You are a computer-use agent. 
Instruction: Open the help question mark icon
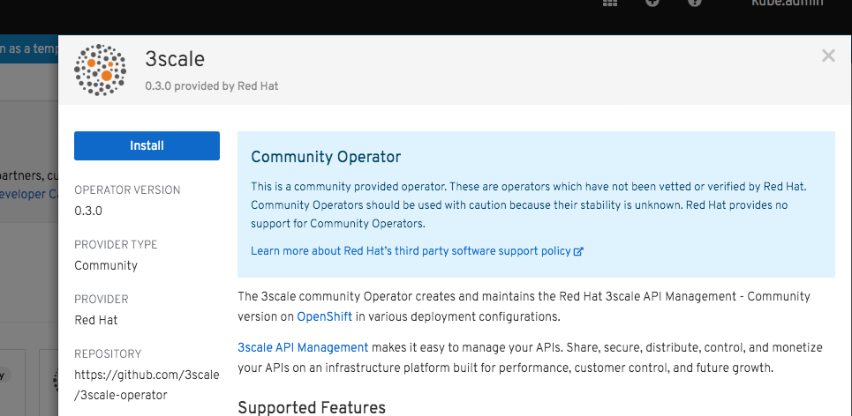point(695,3)
